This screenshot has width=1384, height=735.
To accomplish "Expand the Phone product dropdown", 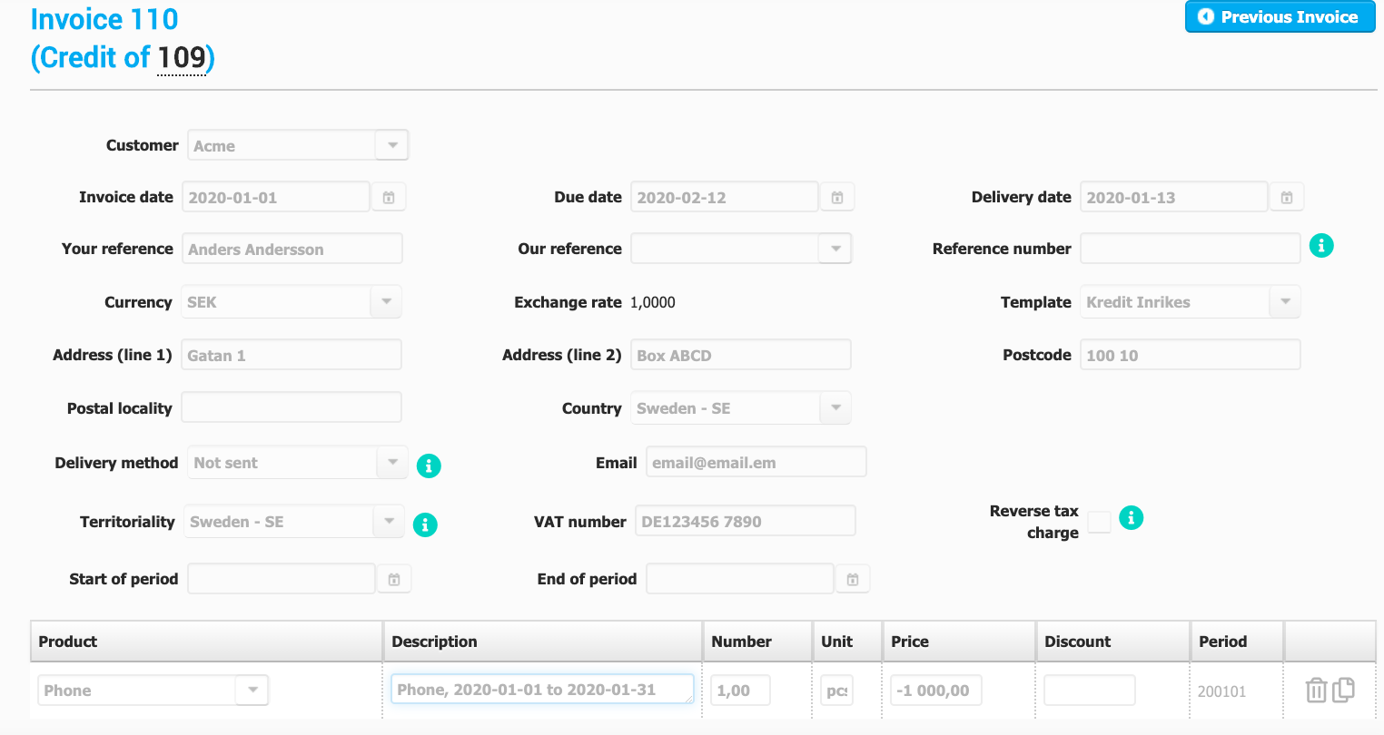I will (x=252, y=690).
